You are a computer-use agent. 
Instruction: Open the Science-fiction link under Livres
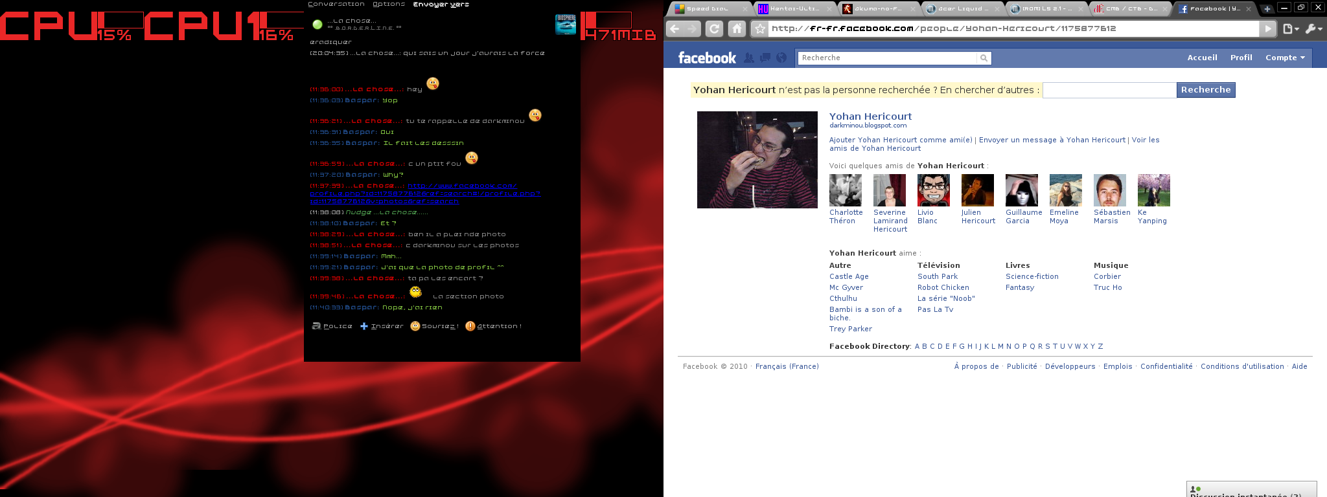(x=1032, y=276)
